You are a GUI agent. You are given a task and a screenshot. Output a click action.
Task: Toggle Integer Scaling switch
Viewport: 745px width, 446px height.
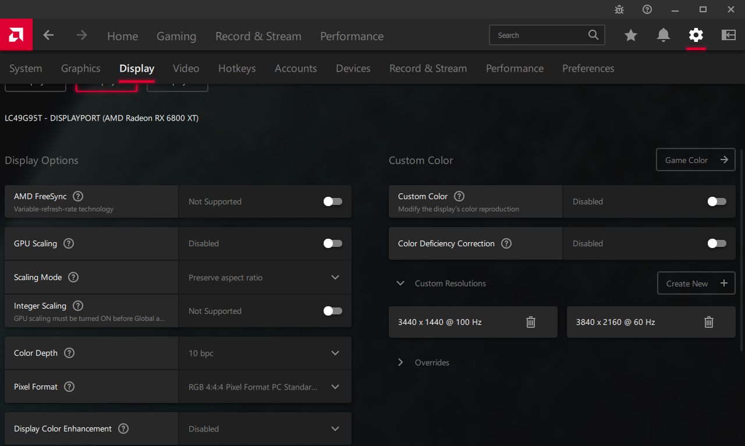333,311
